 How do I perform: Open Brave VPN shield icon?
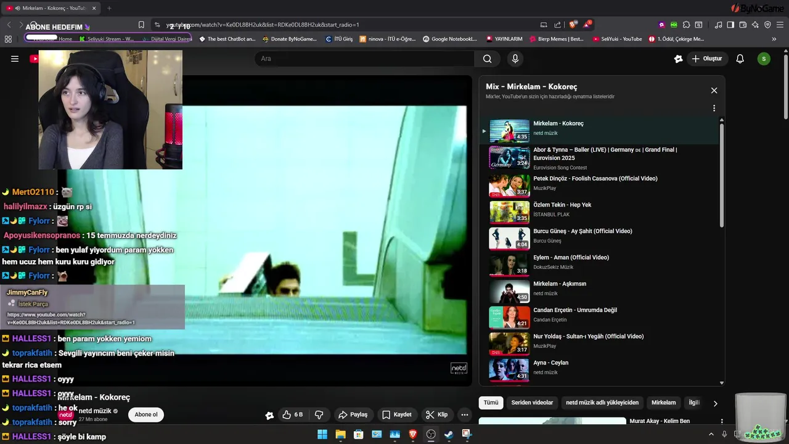pos(767,25)
